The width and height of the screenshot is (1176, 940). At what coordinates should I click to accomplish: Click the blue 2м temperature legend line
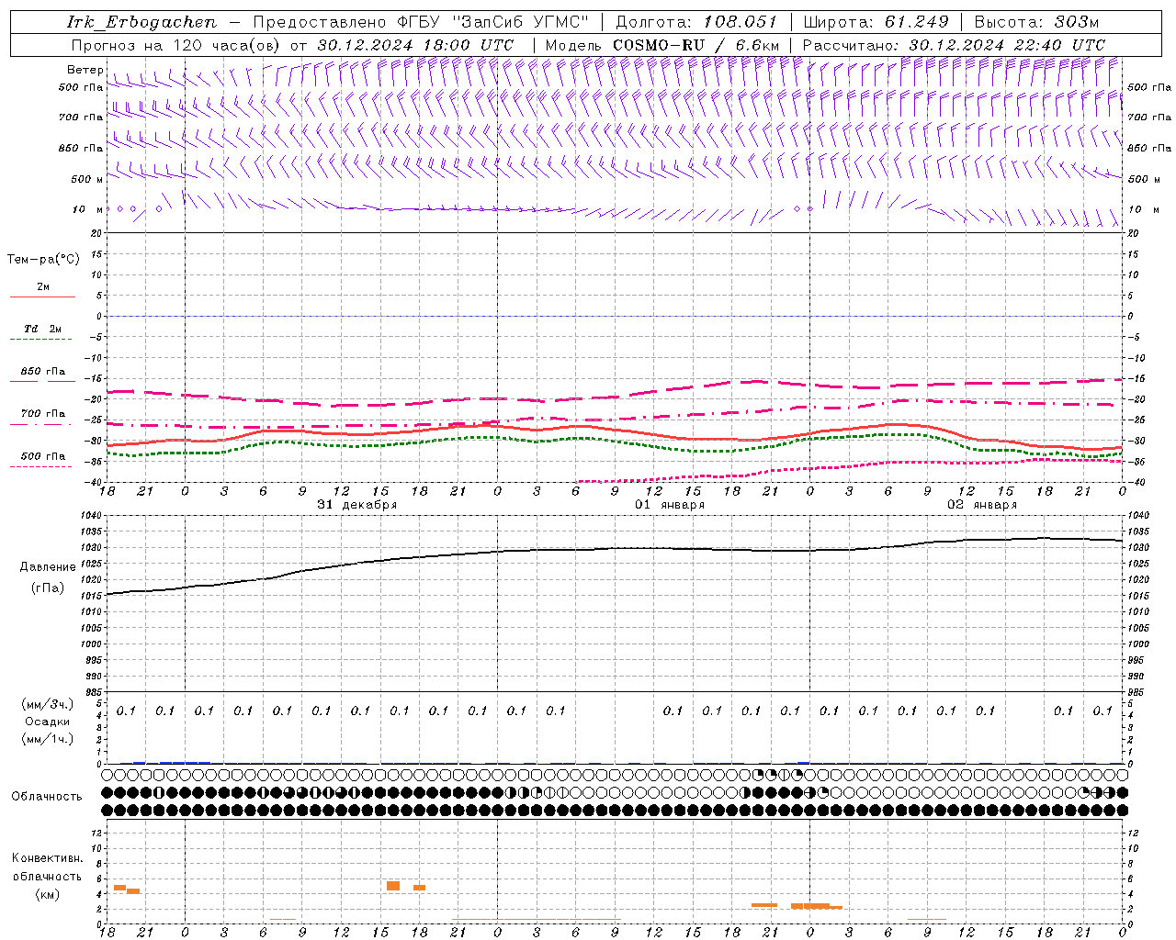pos(42,297)
